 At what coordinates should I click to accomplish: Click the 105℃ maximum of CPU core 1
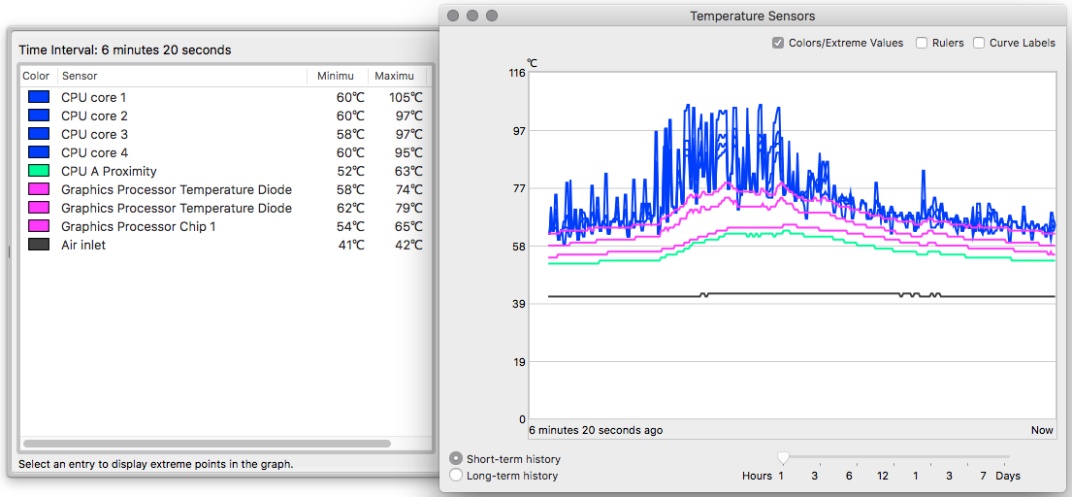click(406, 97)
